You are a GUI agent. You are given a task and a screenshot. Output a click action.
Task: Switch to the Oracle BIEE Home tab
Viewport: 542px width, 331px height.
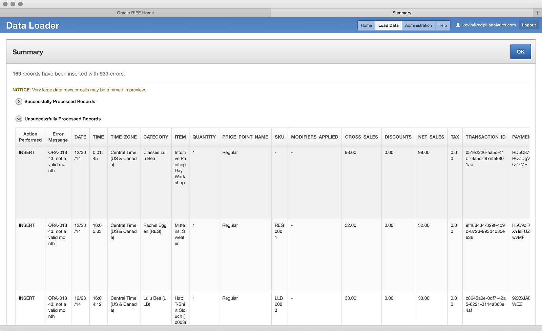point(135,13)
